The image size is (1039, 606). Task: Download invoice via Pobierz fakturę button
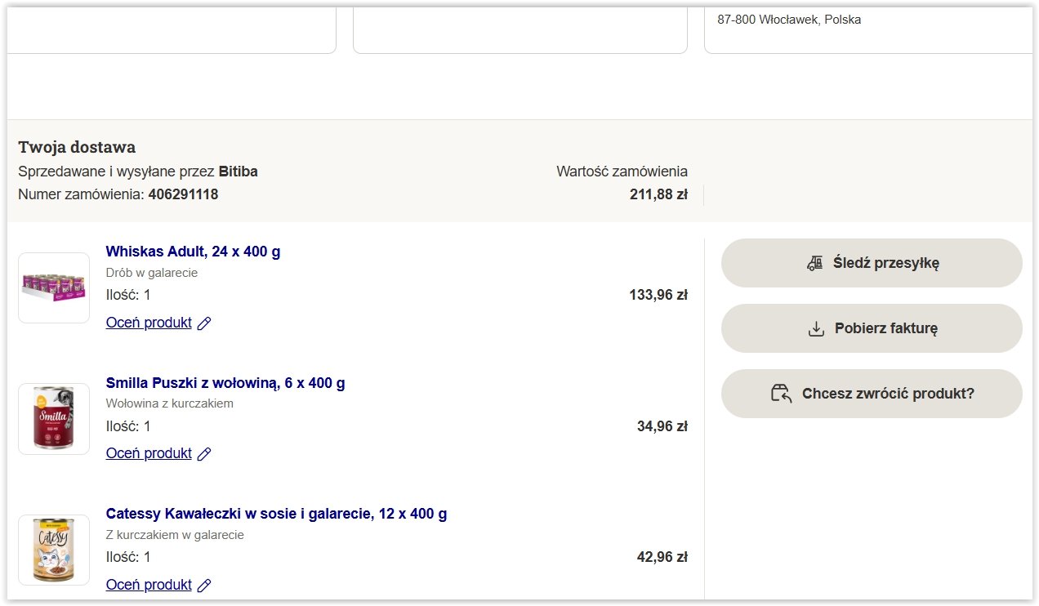(x=872, y=328)
